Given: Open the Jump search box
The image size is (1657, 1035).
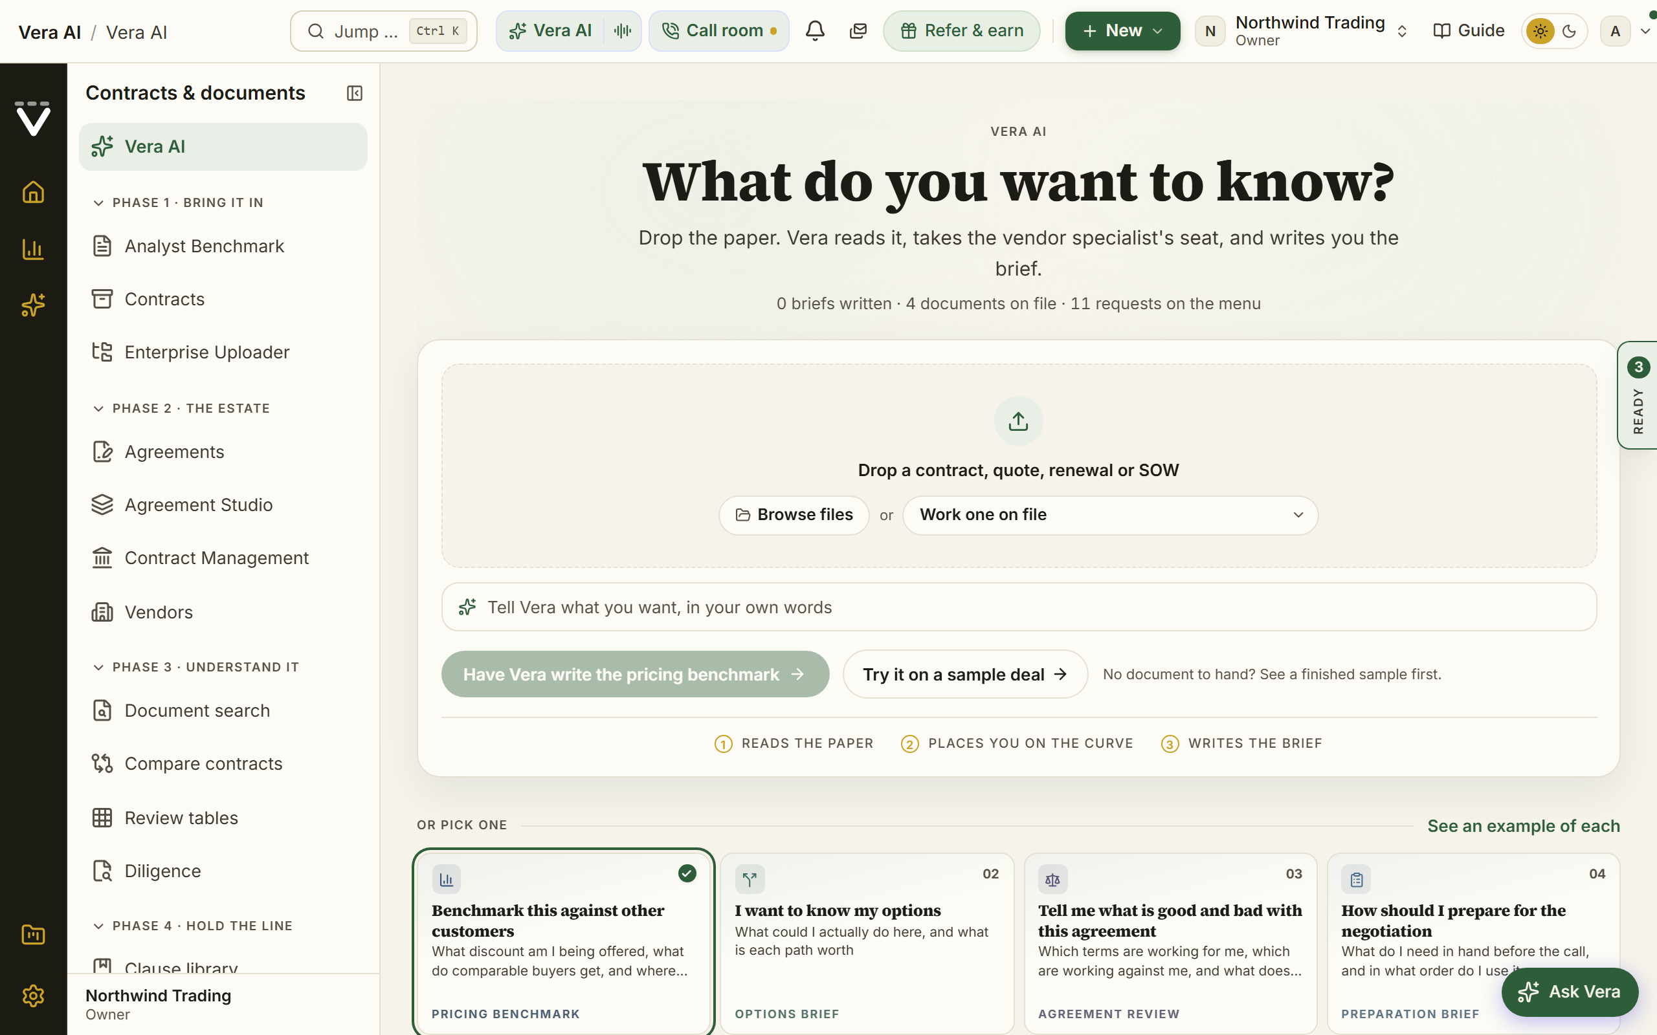Looking at the screenshot, I should [x=383, y=31].
